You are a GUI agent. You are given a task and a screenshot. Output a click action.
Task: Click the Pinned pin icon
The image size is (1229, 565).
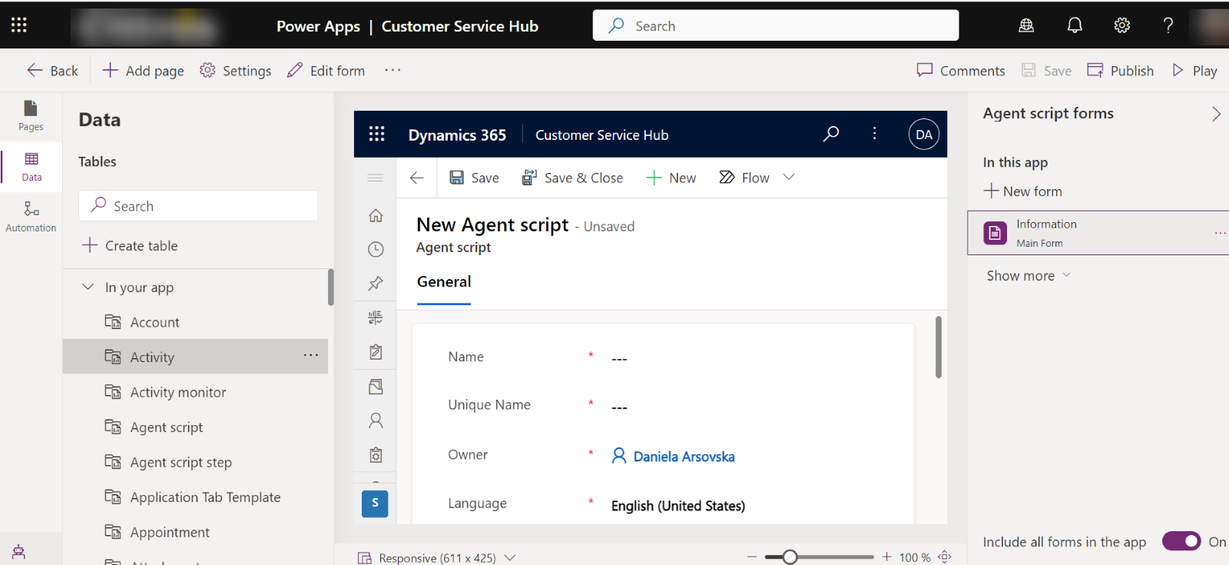376,283
